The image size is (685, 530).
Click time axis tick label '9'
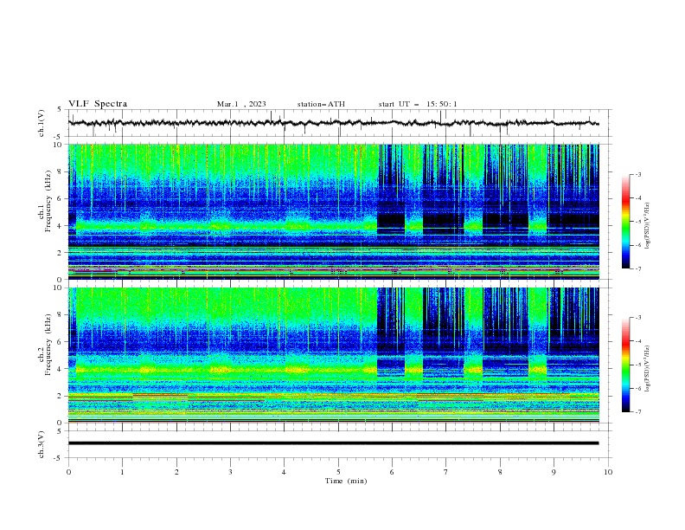(x=554, y=472)
